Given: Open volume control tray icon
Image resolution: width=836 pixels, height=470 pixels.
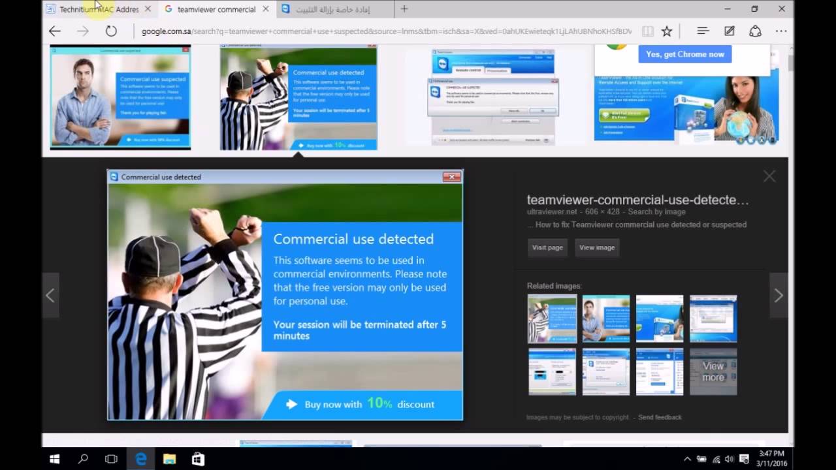Looking at the screenshot, I should click(x=729, y=459).
